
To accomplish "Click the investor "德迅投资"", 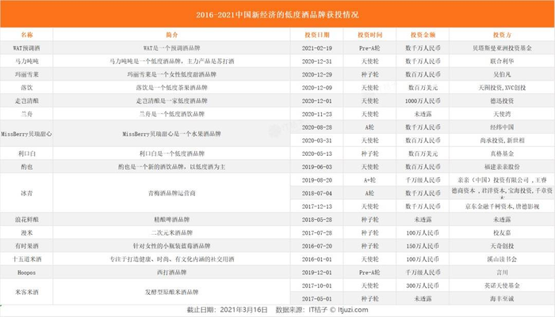I will pos(502,100).
